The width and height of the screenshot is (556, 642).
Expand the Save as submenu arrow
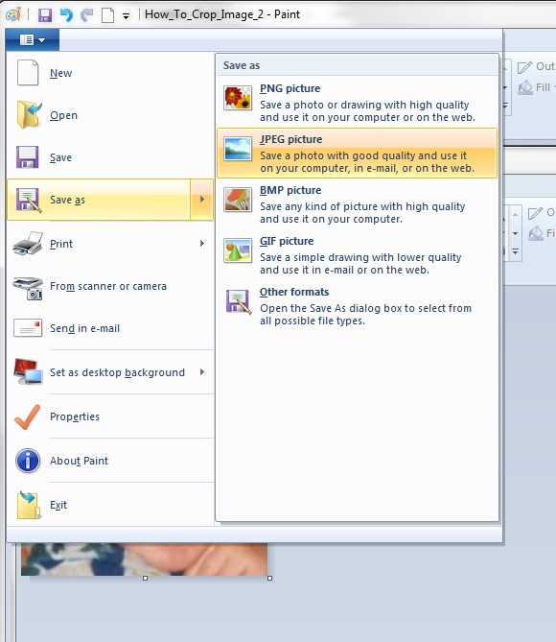point(202,200)
